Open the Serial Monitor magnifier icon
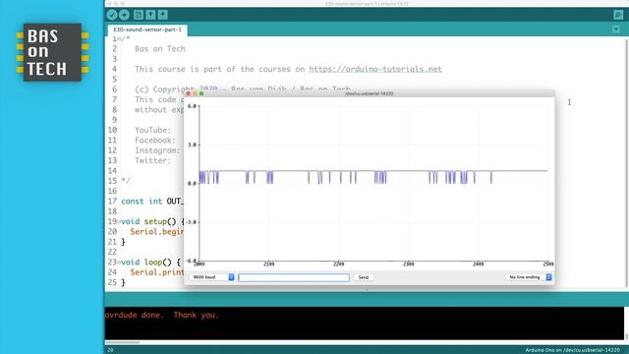This screenshot has width=629, height=354. [x=618, y=15]
